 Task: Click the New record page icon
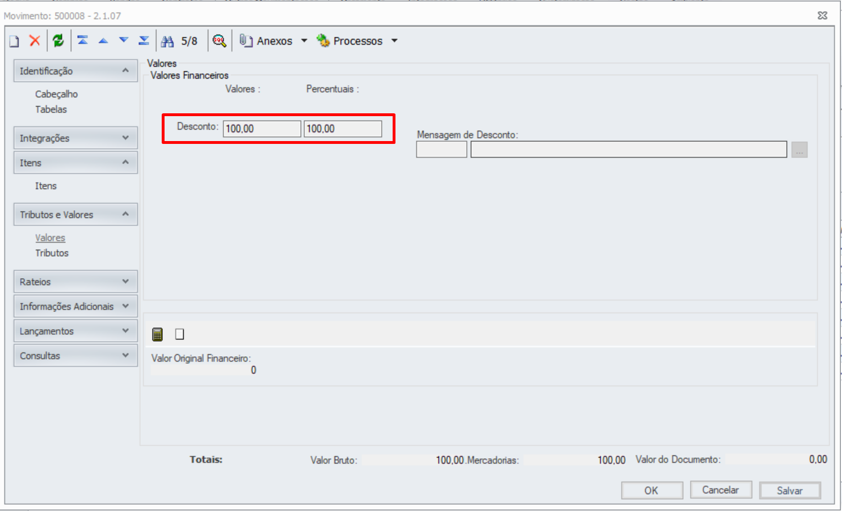(x=14, y=41)
